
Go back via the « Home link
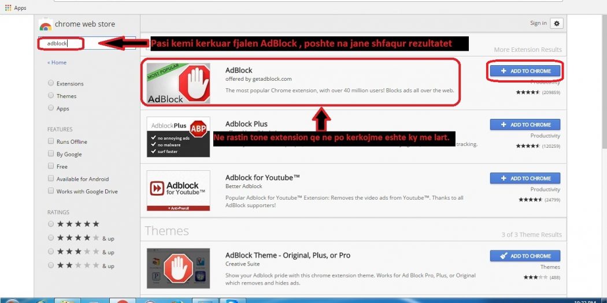[x=57, y=62]
